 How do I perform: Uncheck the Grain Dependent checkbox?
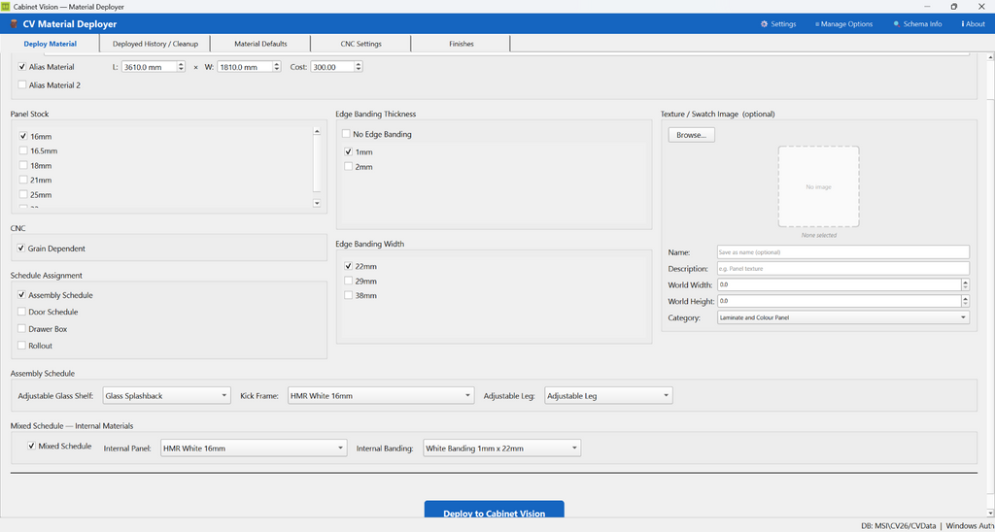[21, 249]
